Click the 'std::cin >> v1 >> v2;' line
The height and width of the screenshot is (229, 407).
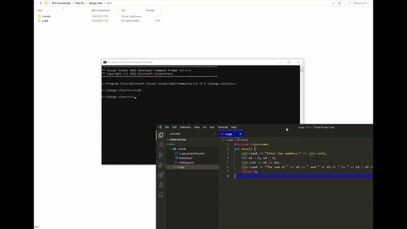point(260,163)
